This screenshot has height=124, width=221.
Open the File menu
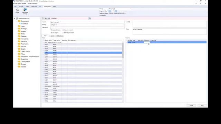(x=16, y=7)
